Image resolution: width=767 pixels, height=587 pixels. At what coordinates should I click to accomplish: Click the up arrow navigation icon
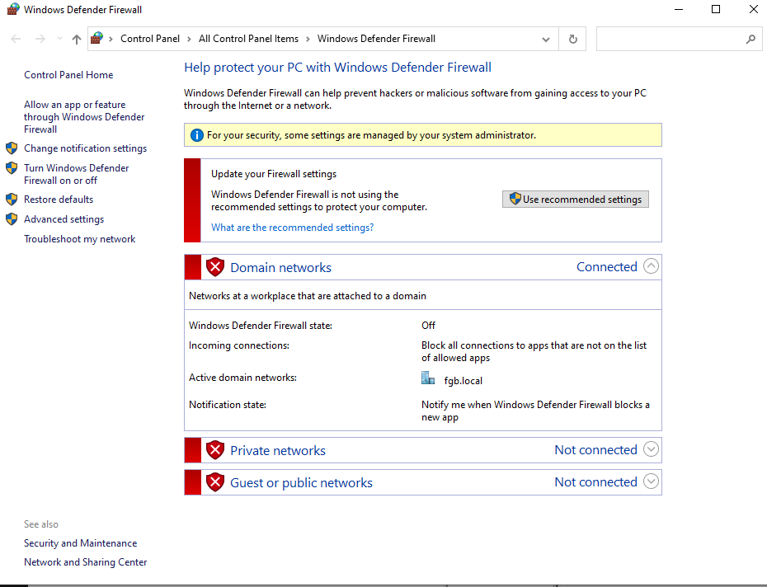[x=77, y=39]
